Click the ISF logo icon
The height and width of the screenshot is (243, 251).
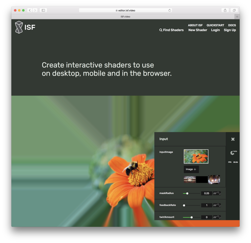pos(19,27)
